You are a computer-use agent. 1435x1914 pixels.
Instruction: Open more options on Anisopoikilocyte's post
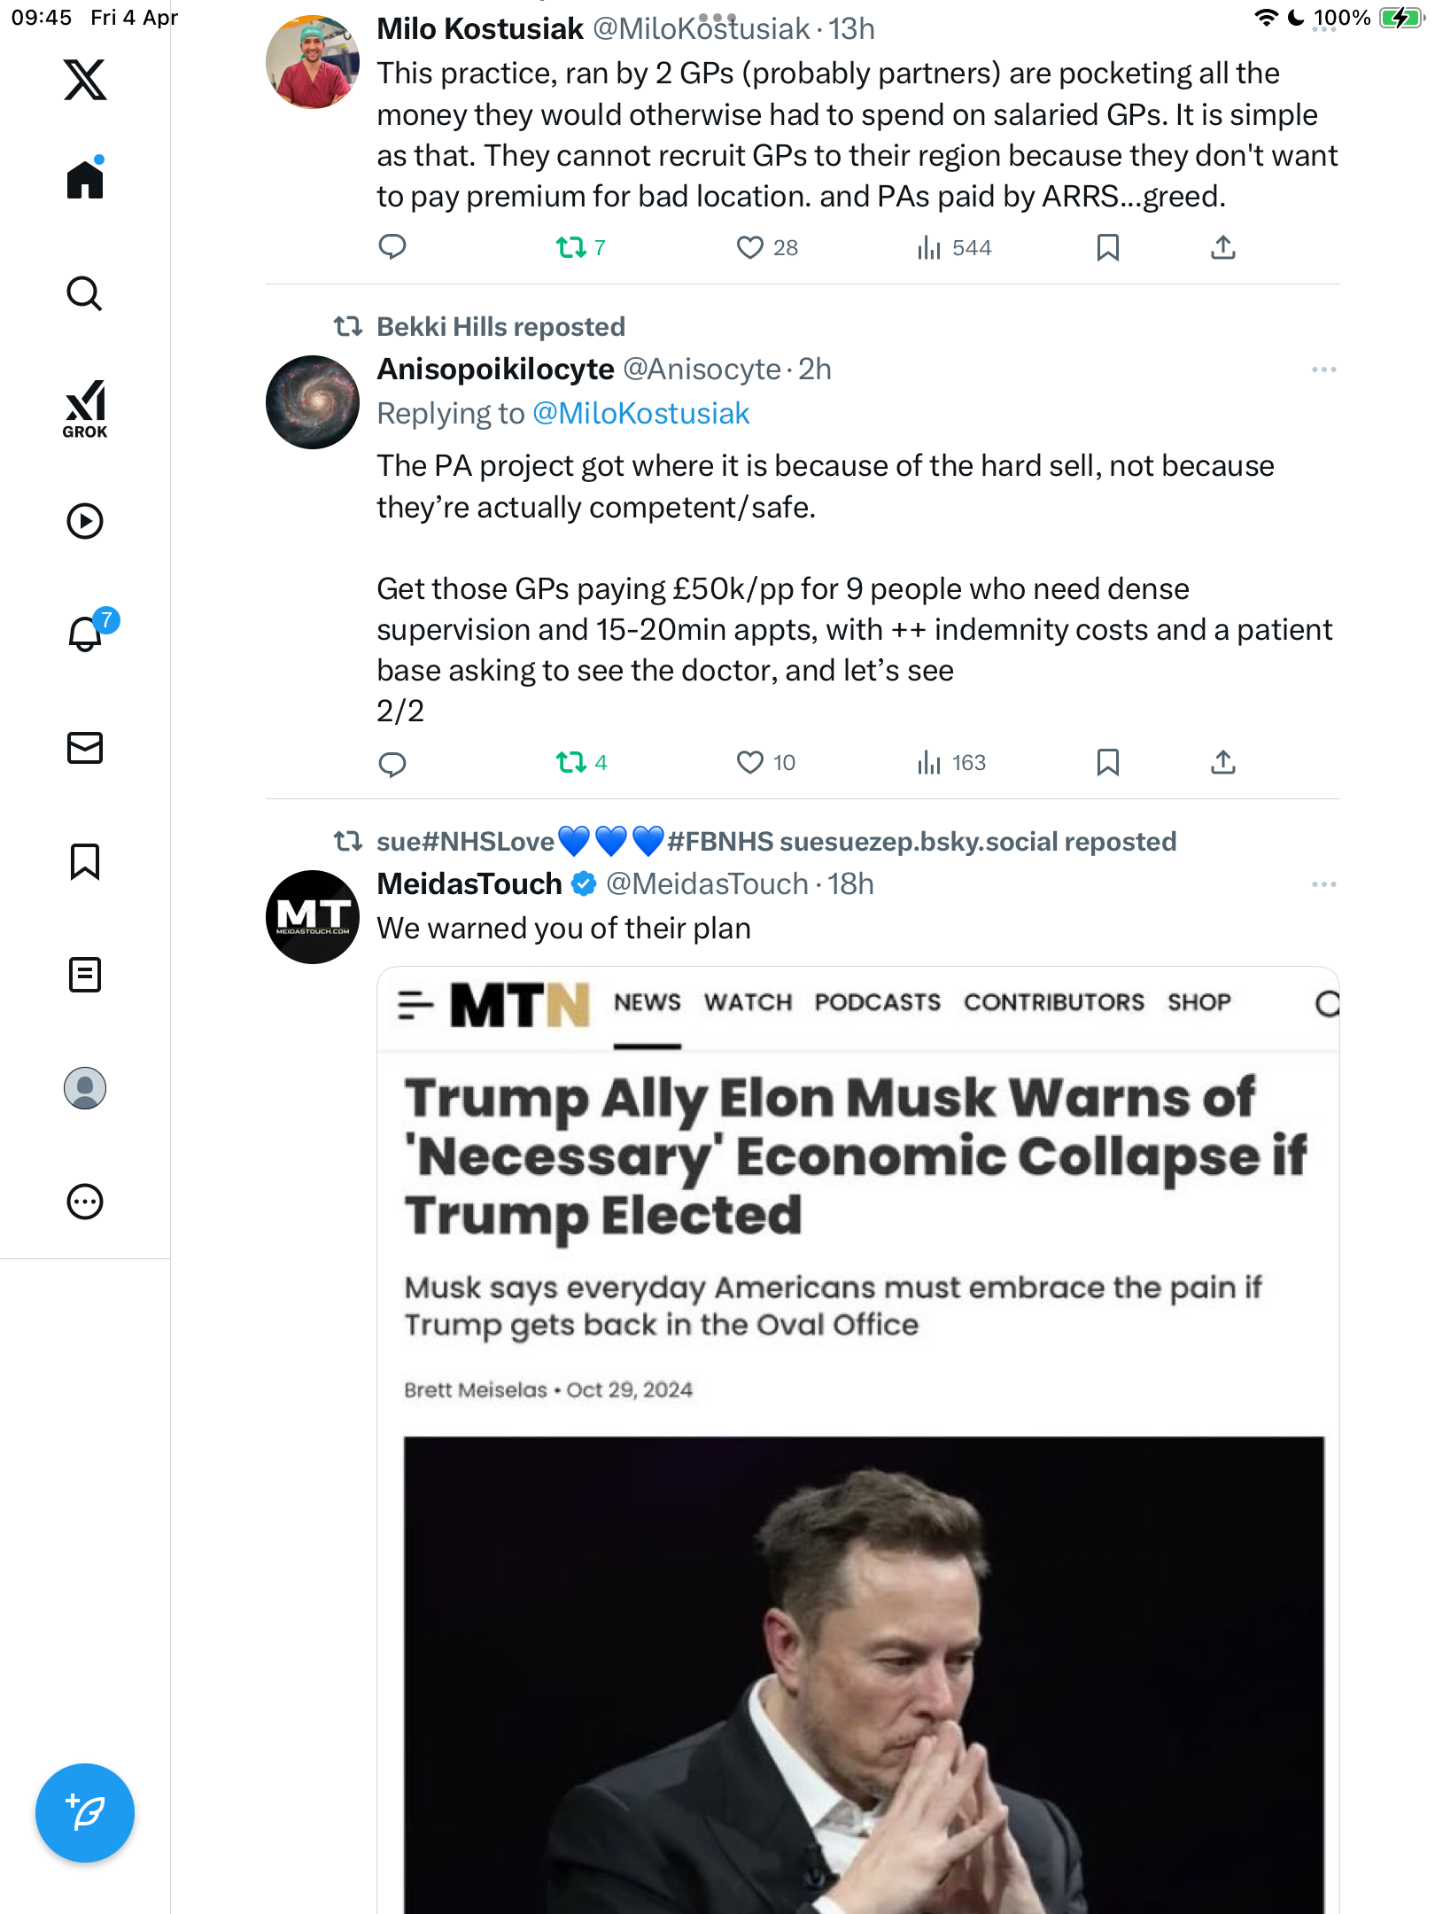[x=1323, y=370]
